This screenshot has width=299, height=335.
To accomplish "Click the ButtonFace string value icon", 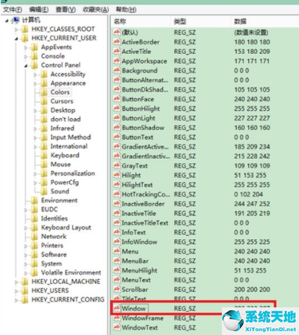I will [116, 98].
